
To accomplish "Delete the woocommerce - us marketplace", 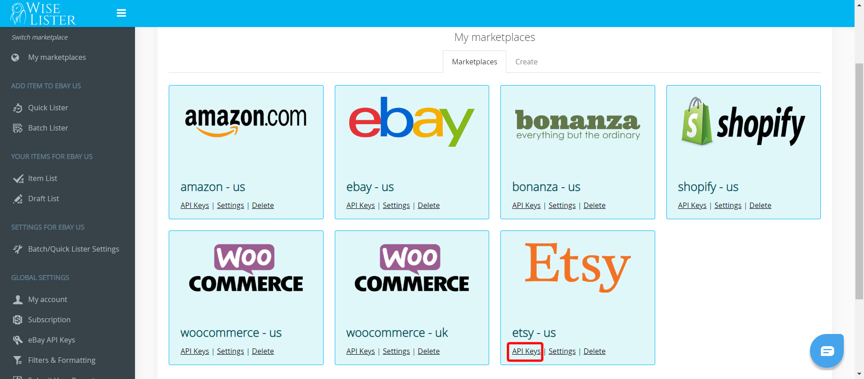I will coord(263,351).
